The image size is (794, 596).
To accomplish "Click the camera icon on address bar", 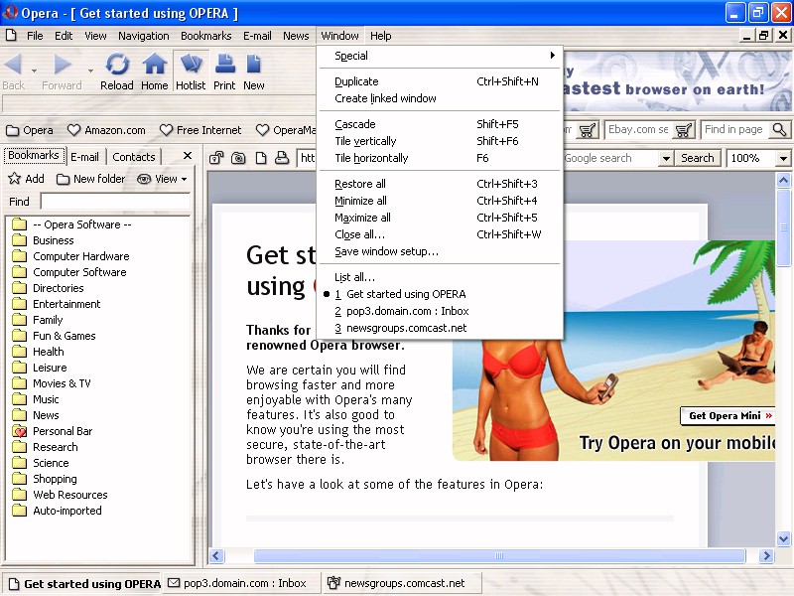I will point(238,158).
